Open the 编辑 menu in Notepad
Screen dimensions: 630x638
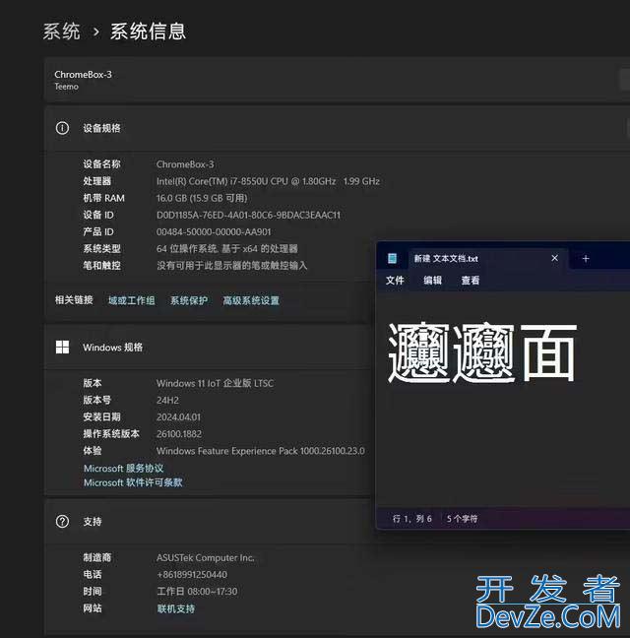coord(432,280)
